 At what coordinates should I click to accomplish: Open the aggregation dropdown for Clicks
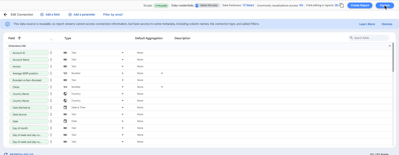[x=162, y=87]
